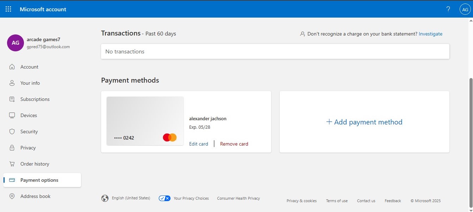Click the Security shield icon
The height and width of the screenshot is (212, 473).
[12, 131]
